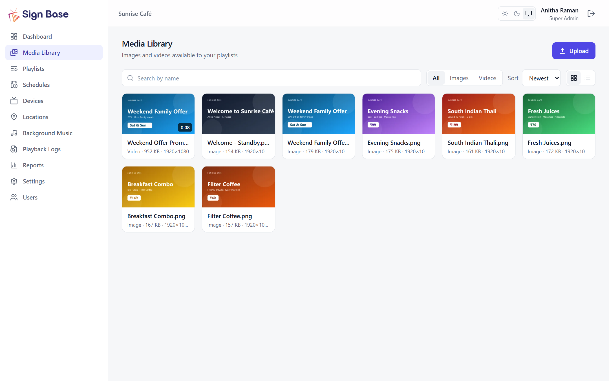The height and width of the screenshot is (381, 609).
Task: Switch to light theme sun icon
Action: pyautogui.click(x=505, y=14)
